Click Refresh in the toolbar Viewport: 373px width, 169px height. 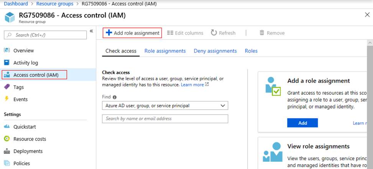[223, 33]
